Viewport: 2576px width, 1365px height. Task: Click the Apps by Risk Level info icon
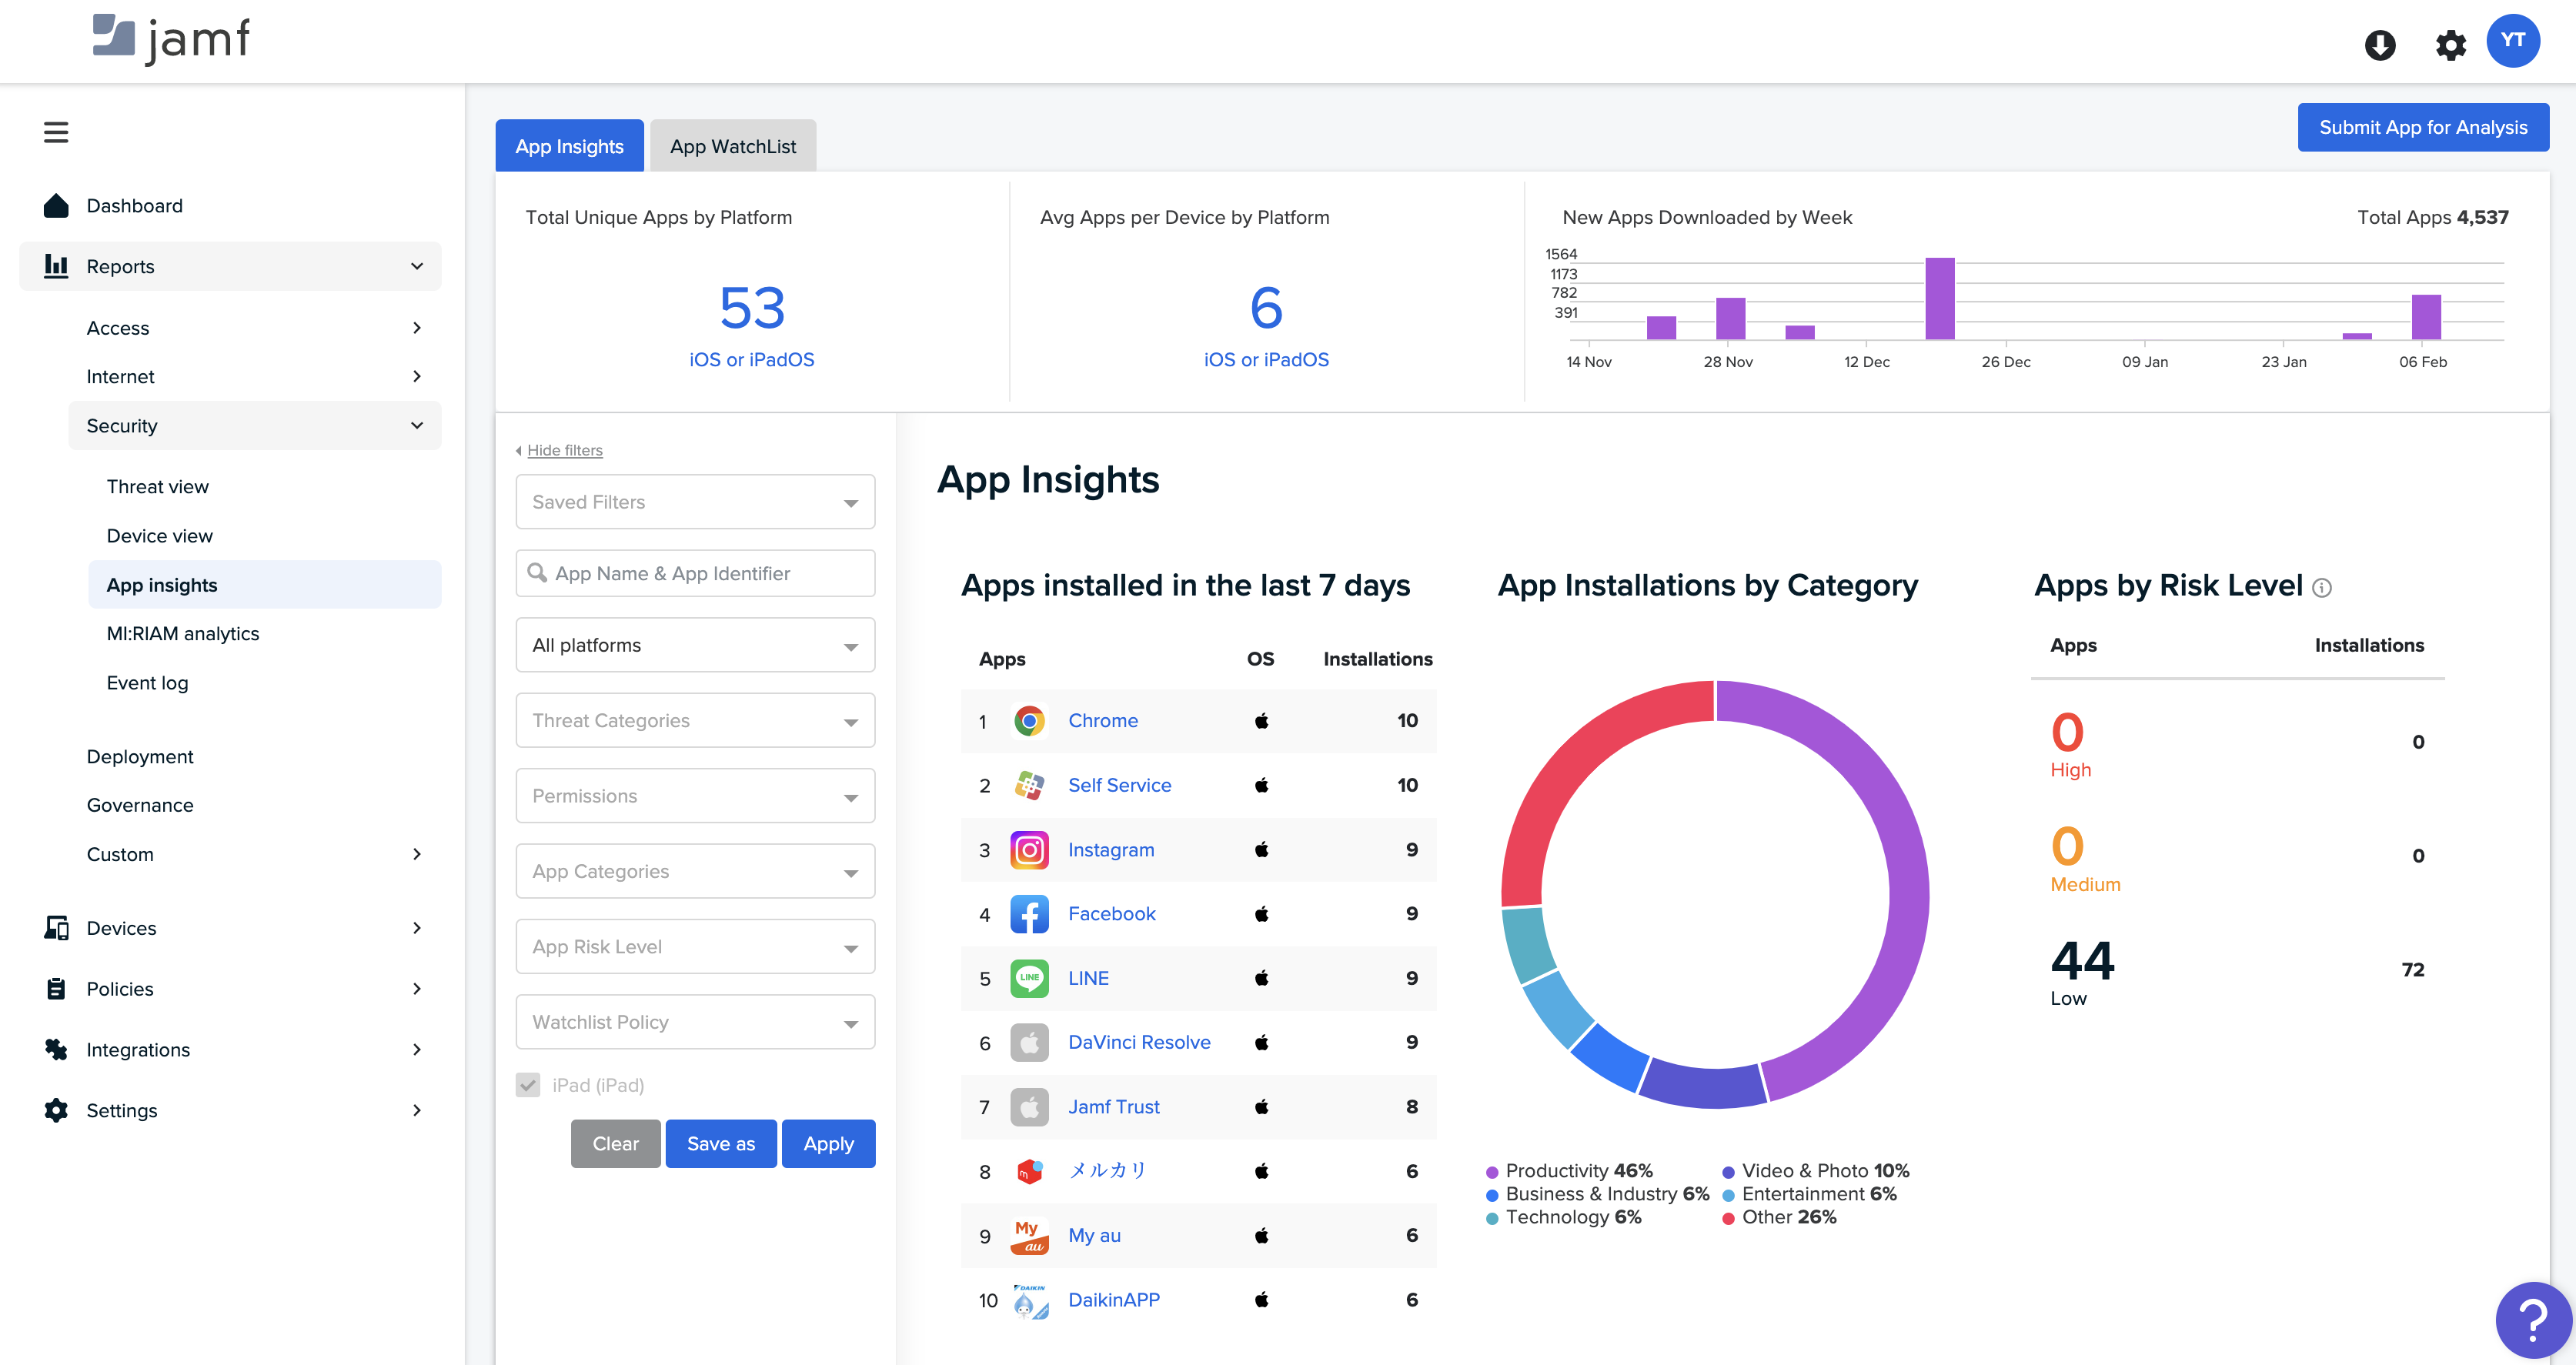click(x=2322, y=588)
